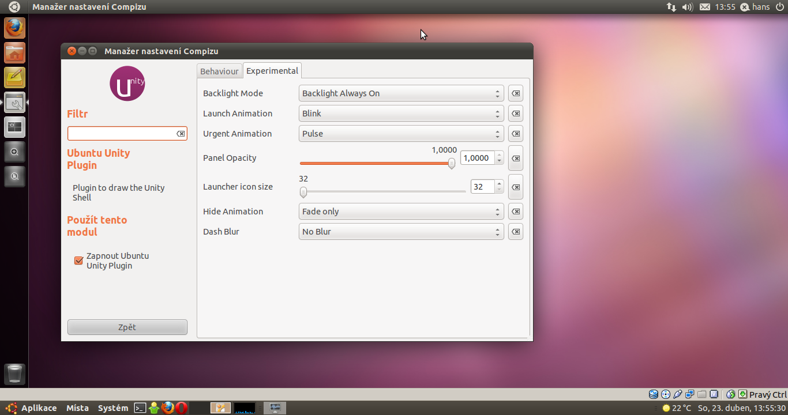The width and height of the screenshot is (788, 415).
Task: Open the network indicator in top panel
Action: 671,7
